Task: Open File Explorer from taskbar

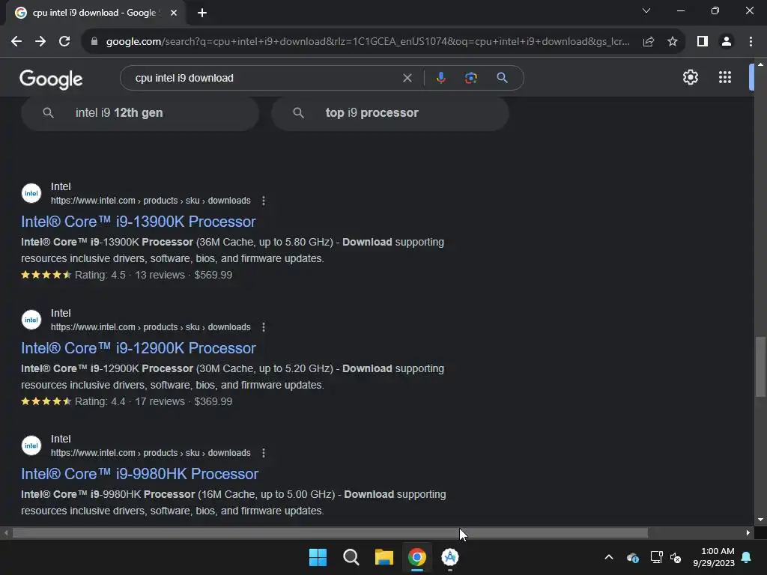Action: [x=384, y=557]
